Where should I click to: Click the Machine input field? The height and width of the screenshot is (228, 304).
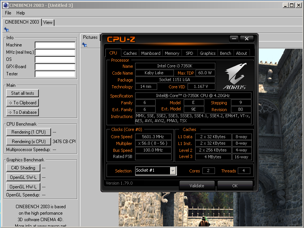tap(55, 45)
